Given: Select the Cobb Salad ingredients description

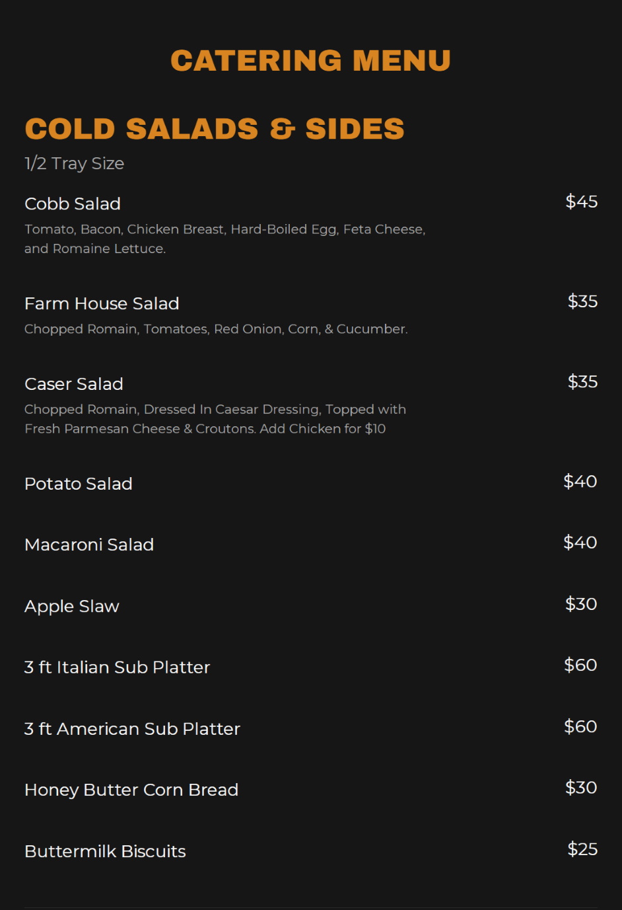Looking at the screenshot, I should [x=225, y=239].
